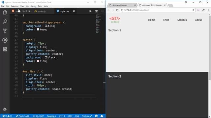Open the Manage gear menu
This screenshot has width=211, height=118.
(5, 109)
